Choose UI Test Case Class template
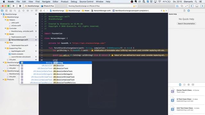The width and height of the screenshot is (205, 115). 186,100
